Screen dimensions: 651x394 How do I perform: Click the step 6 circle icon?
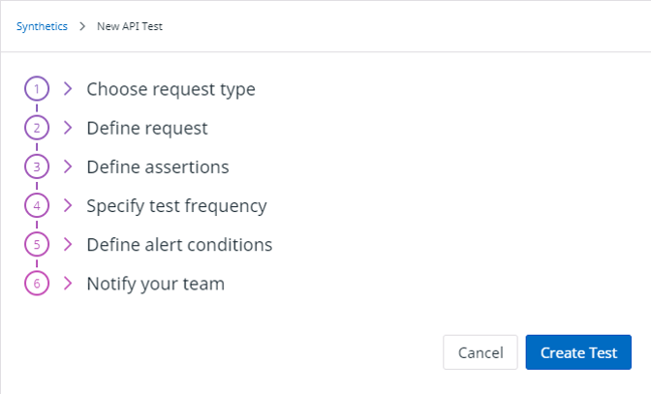(37, 284)
